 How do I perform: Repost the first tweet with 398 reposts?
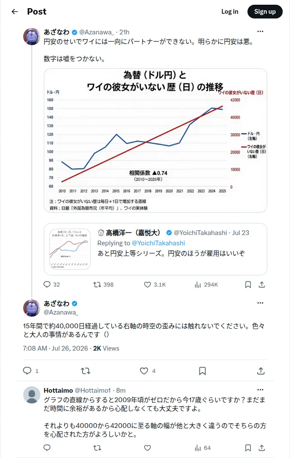click(104, 284)
